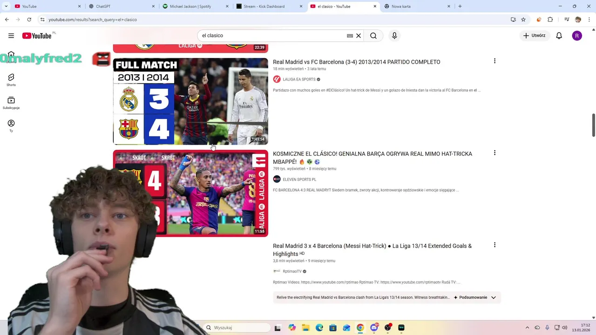Open options for KOSMICZNE EL CLÁSICO video
Image resolution: width=596 pixels, height=335 pixels.
(494, 153)
